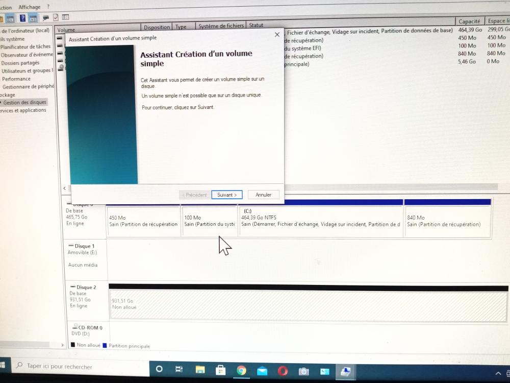Sort by the Disposition column header
This screenshot has height=383, width=510.
click(157, 27)
